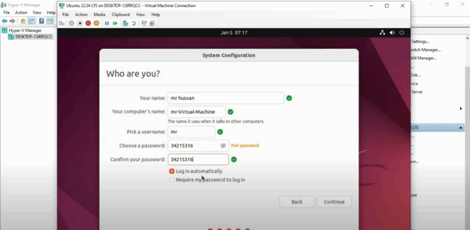Click the Your computer's name field

tap(196, 112)
